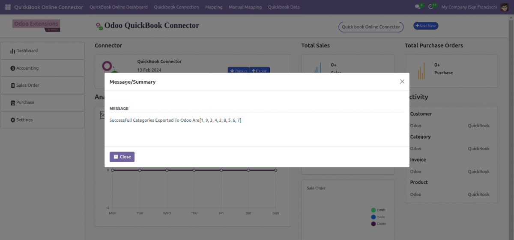
Task: Select Settings in the sidebar
Action: point(42,120)
